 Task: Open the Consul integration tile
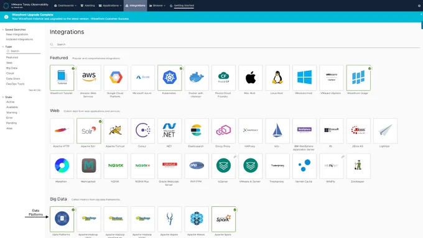point(142,130)
